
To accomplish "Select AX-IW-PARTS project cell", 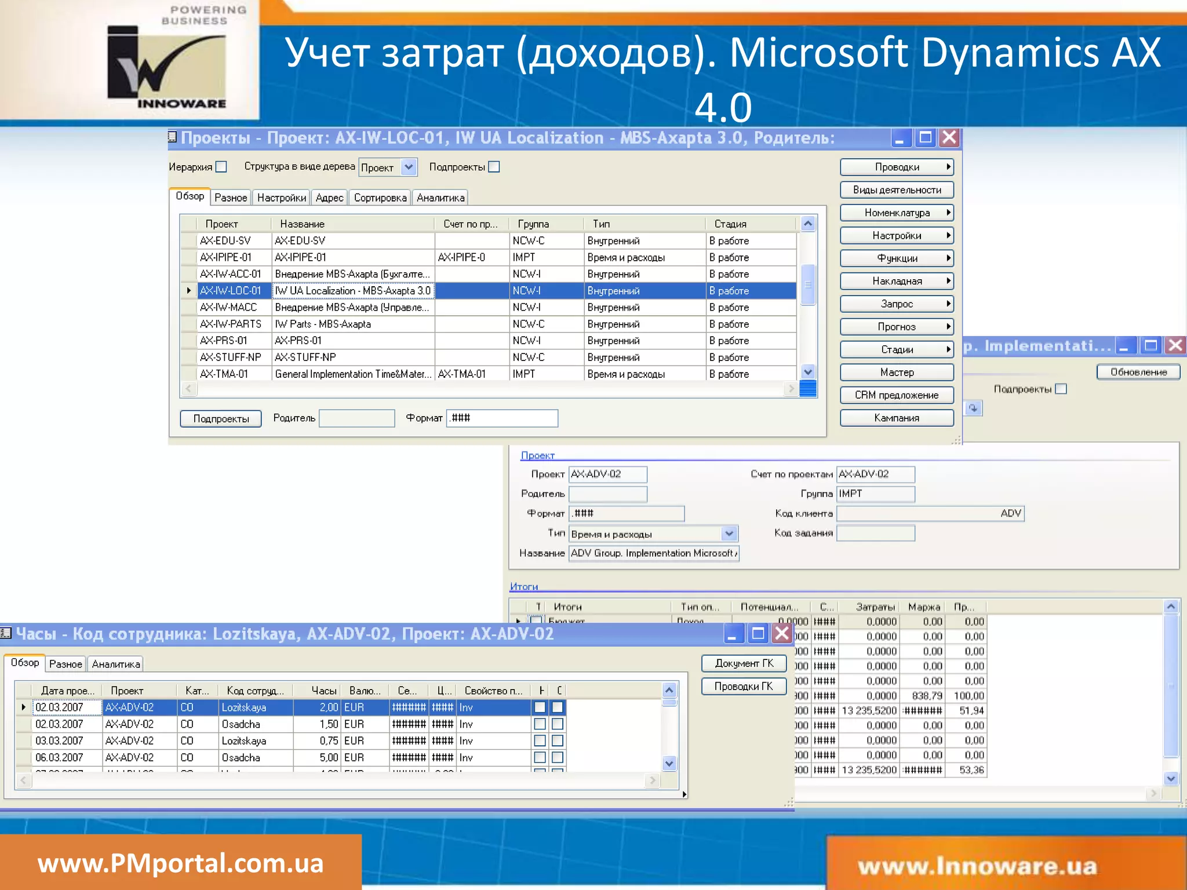I will coord(234,324).
